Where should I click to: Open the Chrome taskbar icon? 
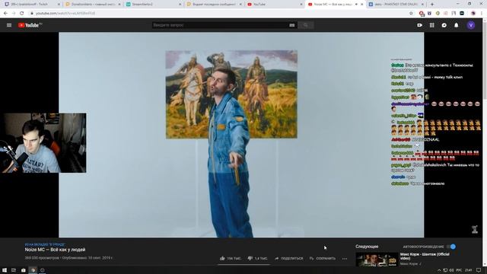click(33, 270)
